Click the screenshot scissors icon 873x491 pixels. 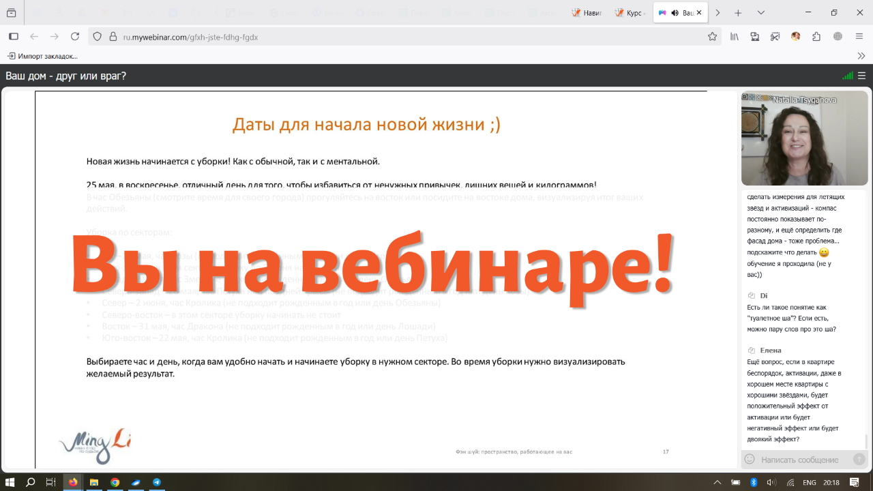(775, 37)
